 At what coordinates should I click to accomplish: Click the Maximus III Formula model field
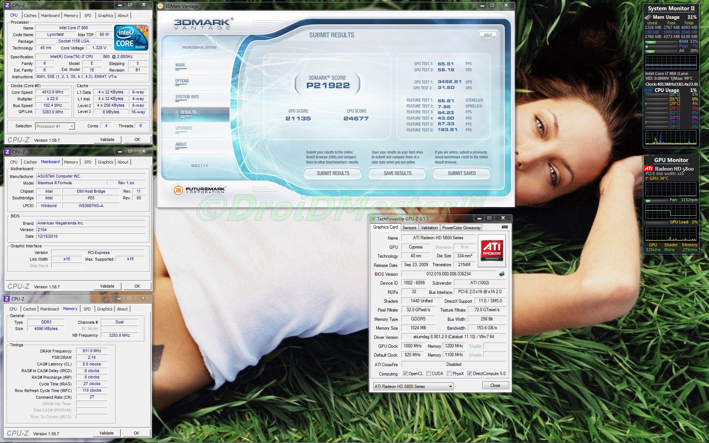pyautogui.click(x=71, y=183)
